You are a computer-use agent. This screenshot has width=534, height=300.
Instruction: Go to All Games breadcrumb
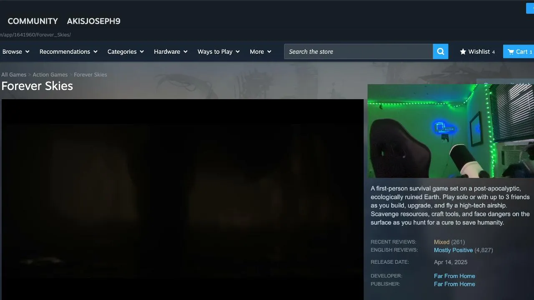[14, 75]
